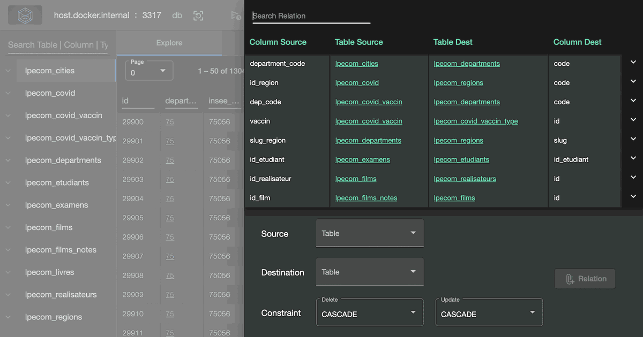Screen dimensions: 643x337
Task: Open the Source Table dropdown
Action: click(369, 233)
